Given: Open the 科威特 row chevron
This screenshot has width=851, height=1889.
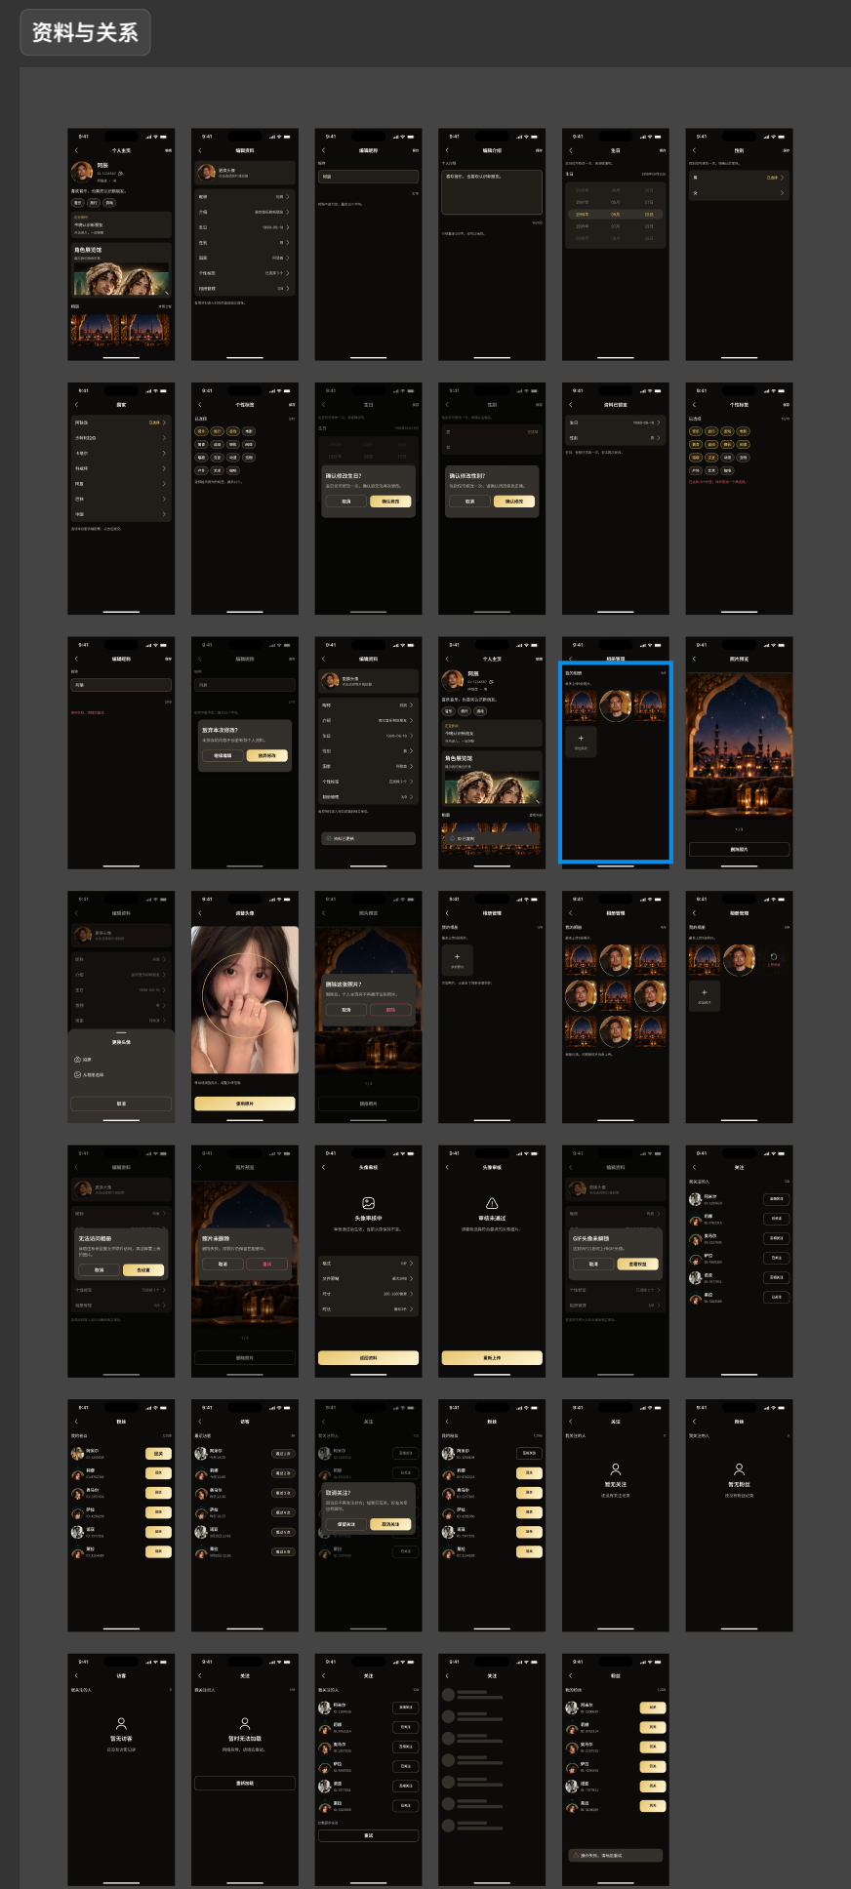Looking at the screenshot, I should coord(164,468).
